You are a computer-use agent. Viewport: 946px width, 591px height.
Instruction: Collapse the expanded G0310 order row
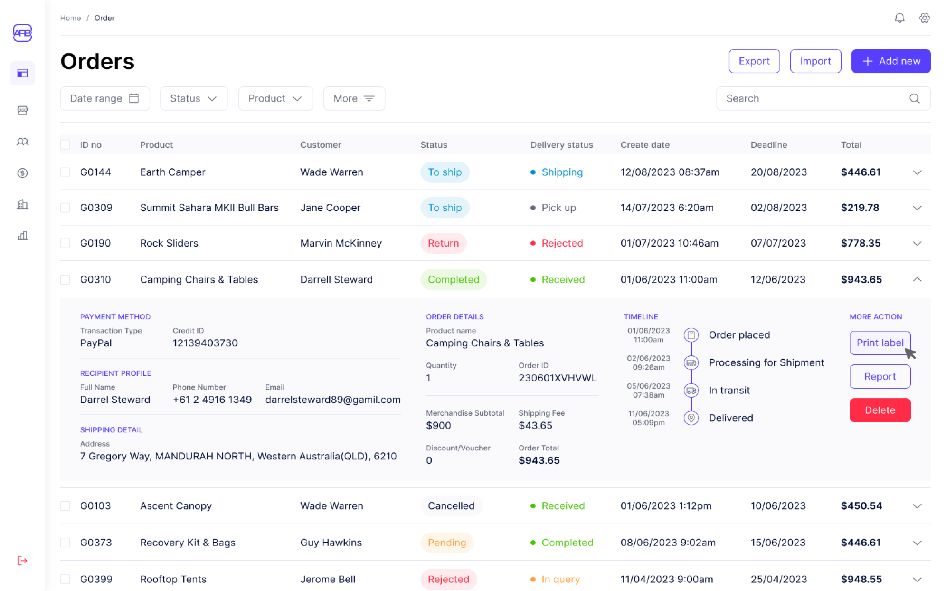click(917, 279)
